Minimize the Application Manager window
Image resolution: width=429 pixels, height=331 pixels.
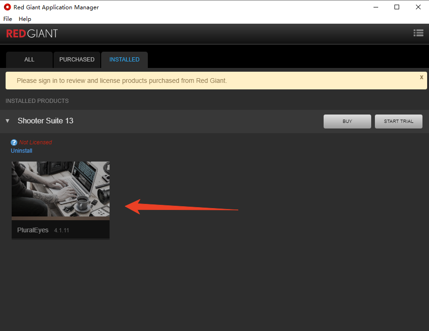point(375,7)
